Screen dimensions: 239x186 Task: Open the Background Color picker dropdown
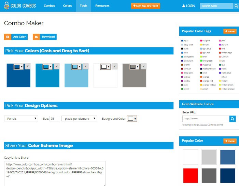(132, 119)
